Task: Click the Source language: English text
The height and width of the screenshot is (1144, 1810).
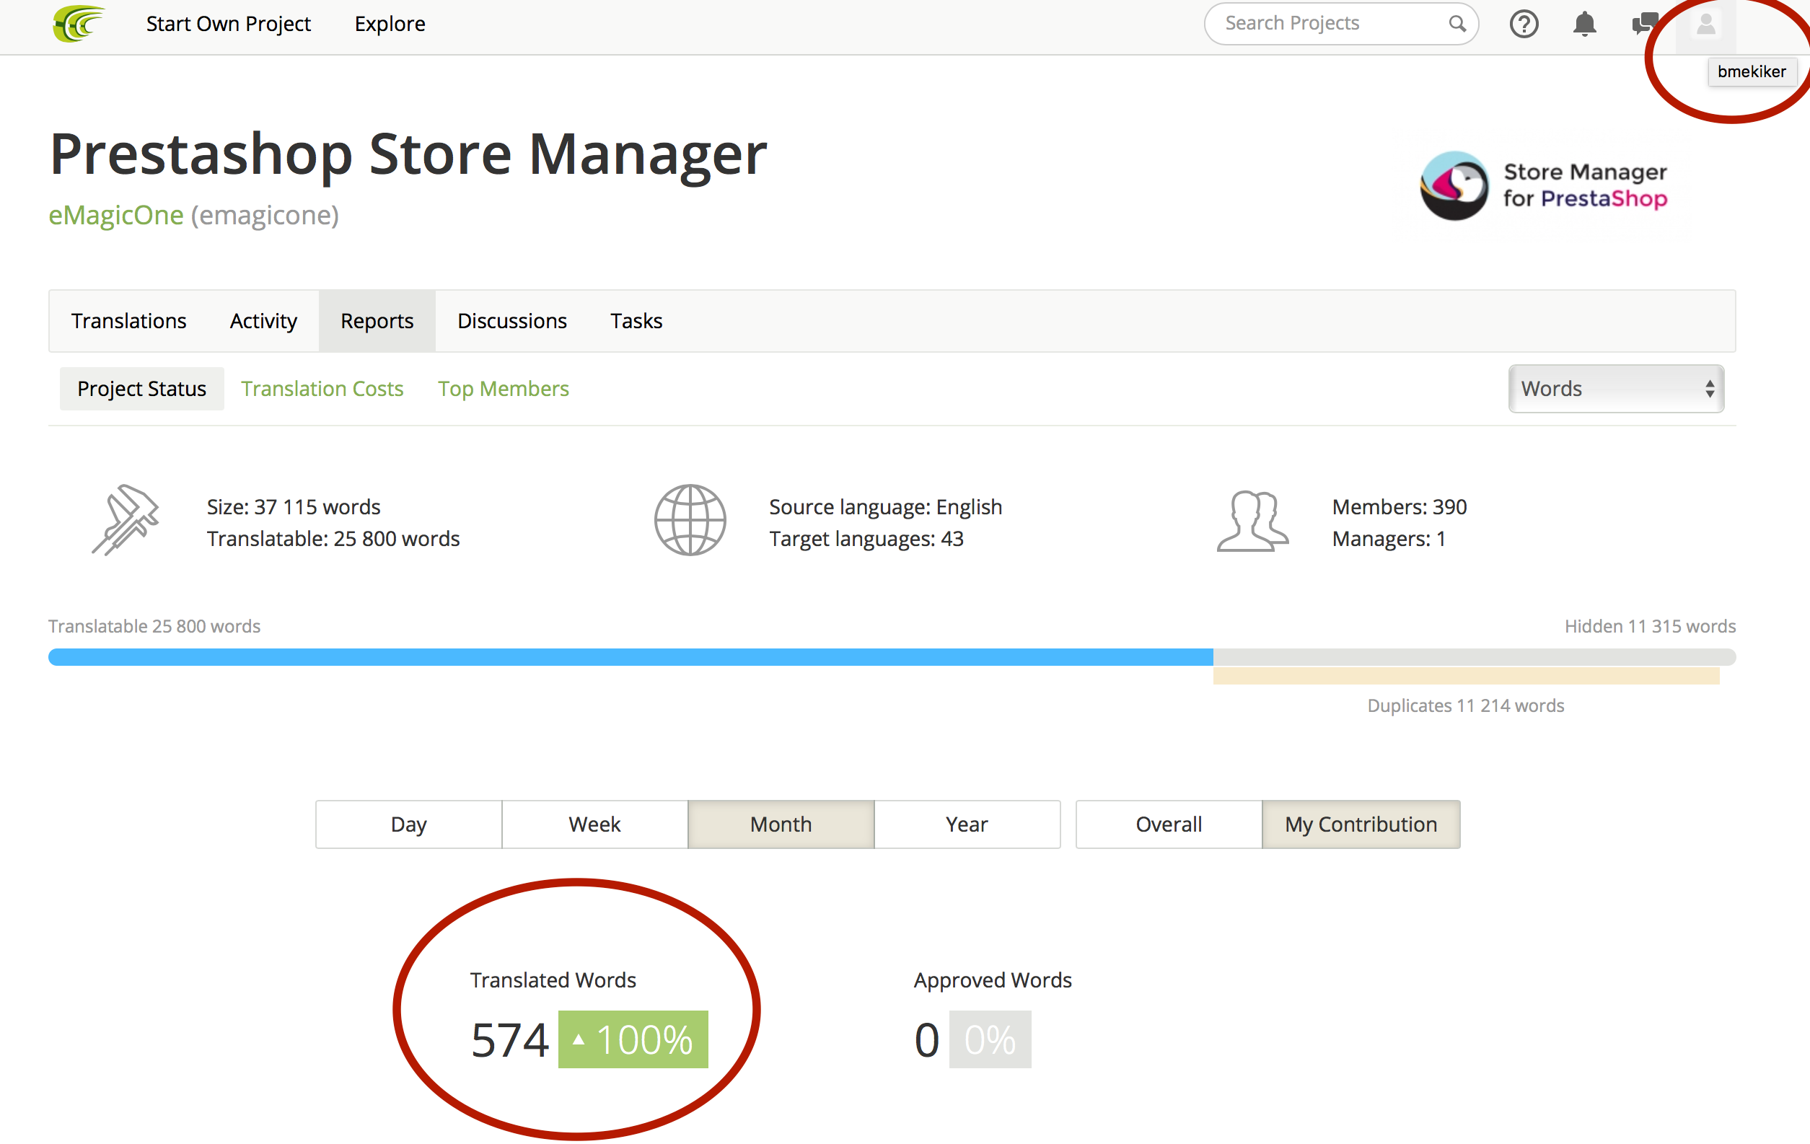Action: (x=885, y=506)
